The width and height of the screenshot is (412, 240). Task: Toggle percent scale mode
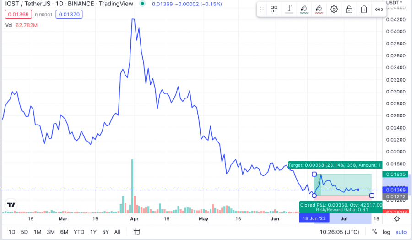374,232
